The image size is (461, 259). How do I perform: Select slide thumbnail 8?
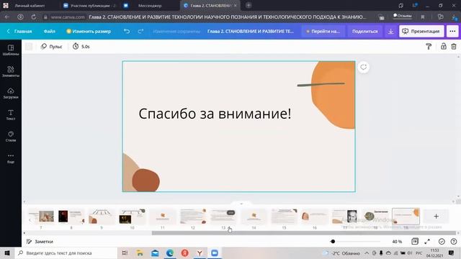tap(71, 217)
